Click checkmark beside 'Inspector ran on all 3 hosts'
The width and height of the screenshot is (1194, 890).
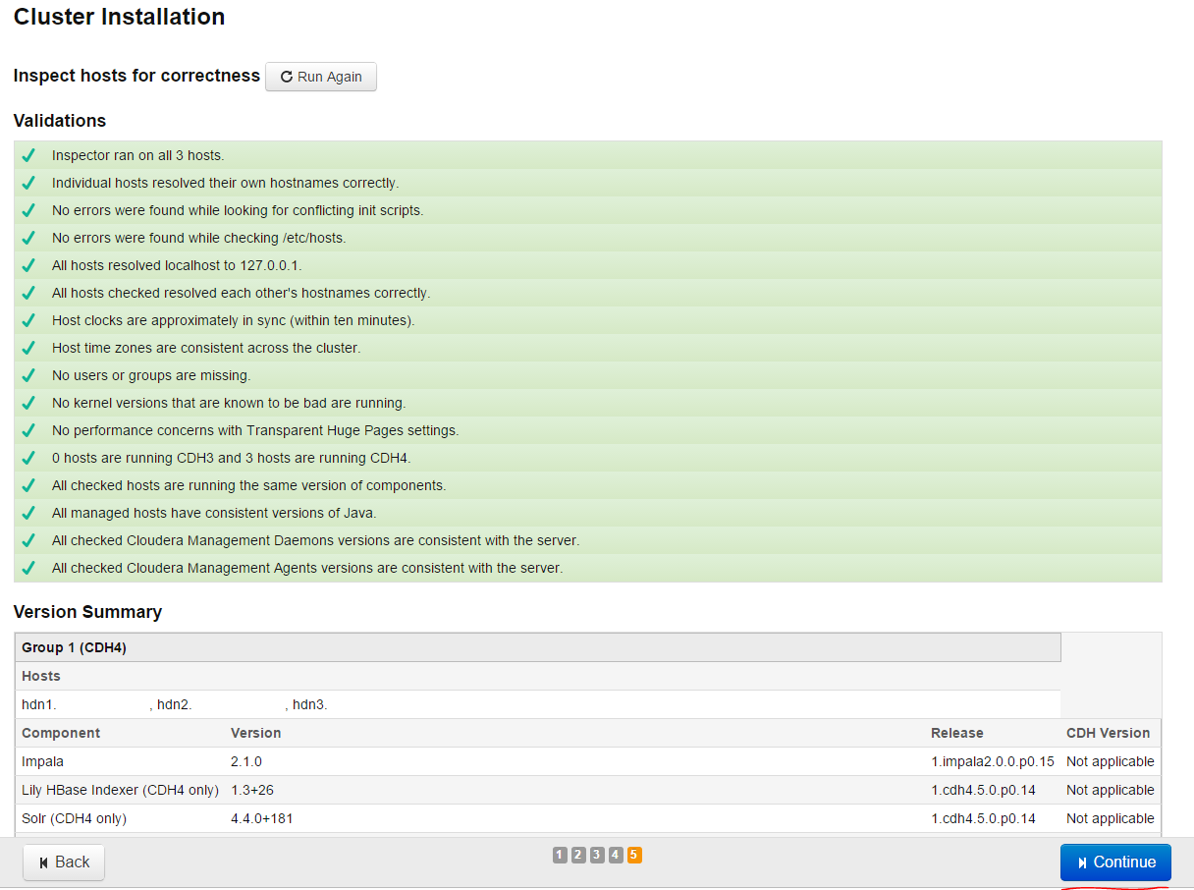pyautogui.click(x=28, y=155)
